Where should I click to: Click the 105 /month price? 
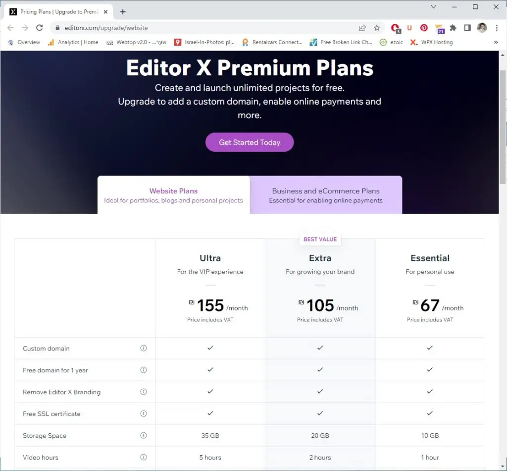(x=328, y=305)
